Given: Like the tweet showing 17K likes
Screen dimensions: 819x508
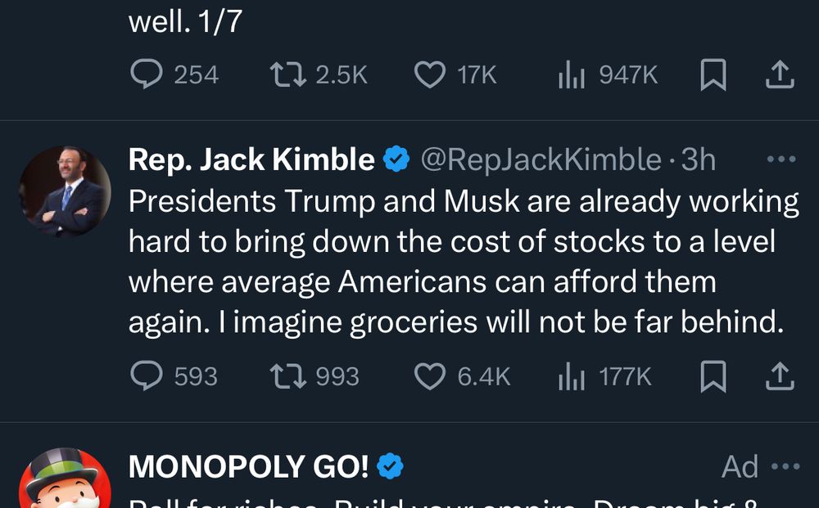Looking at the screenshot, I should 430,74.
